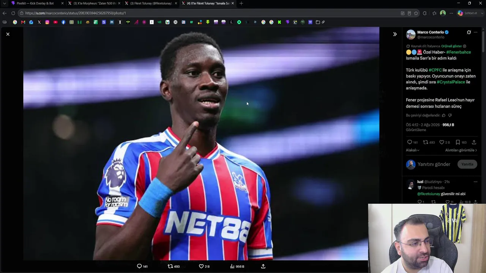Follow the #CrystalPalace hashtag
Screen dimensions: 486x273
(451, 82)
